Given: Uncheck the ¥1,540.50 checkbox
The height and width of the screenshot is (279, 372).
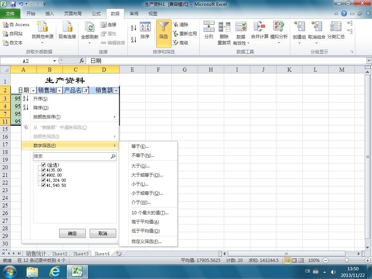Looking at the screenshot, I should [x=44, y=185].
